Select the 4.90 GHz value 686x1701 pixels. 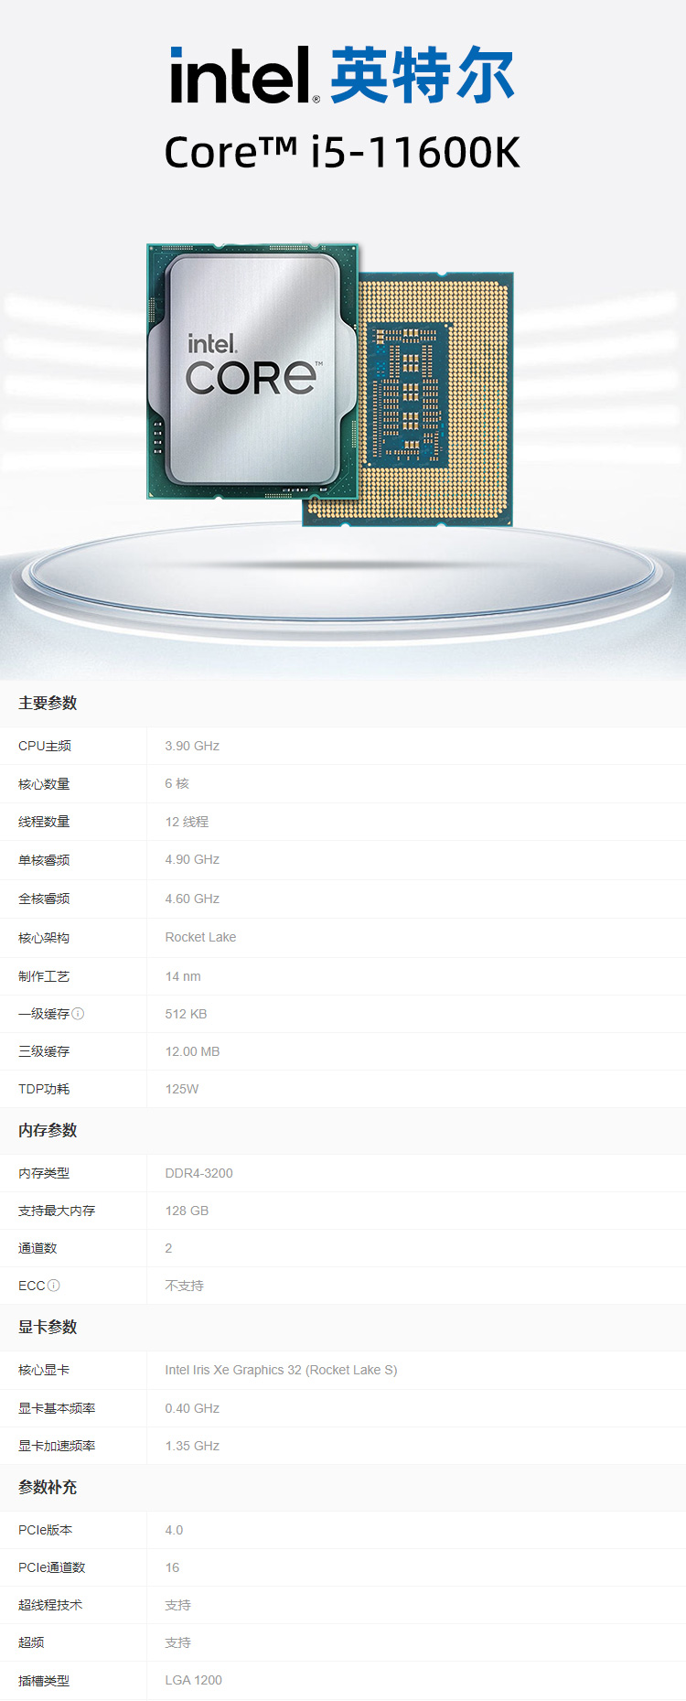[192, 859]
